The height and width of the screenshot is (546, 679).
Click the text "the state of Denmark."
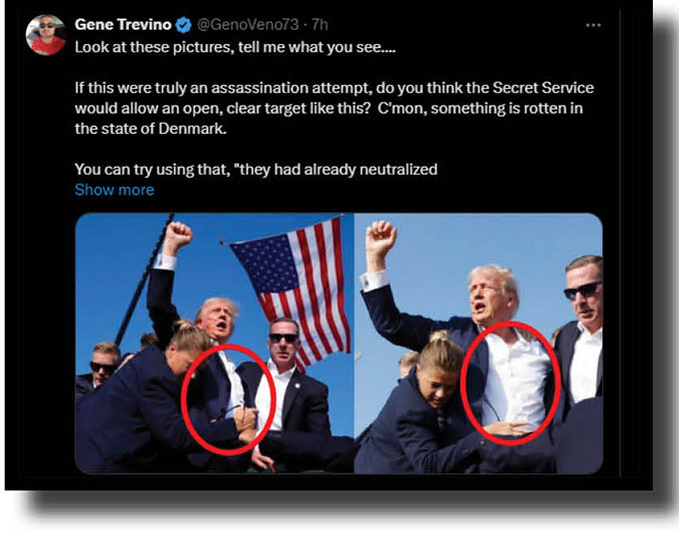pos(151,129)
